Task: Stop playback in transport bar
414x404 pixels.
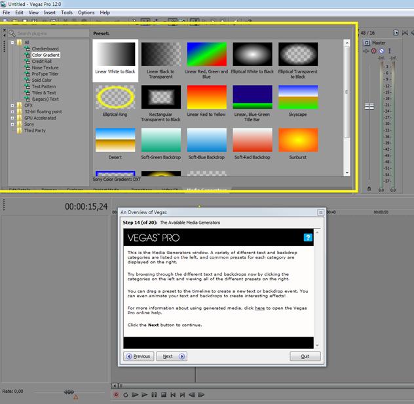Action: 163,395
